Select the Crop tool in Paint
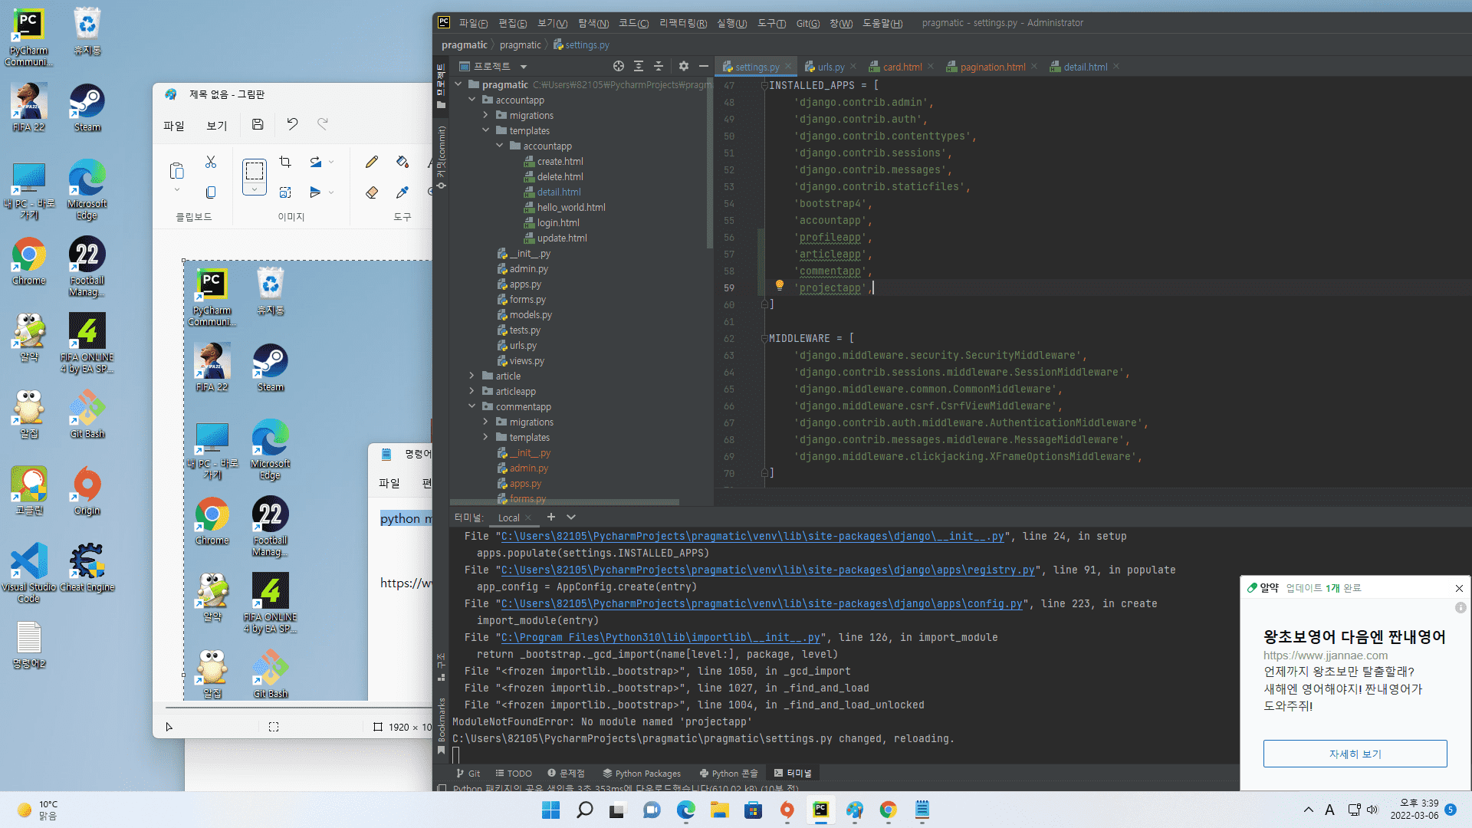Image resolution: width=1472 pixels, height=828 pixels. [285, 162]
